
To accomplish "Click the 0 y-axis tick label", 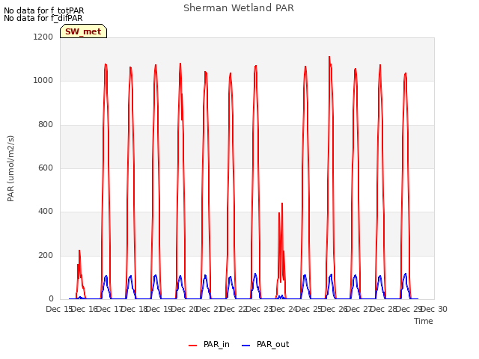I will pyautogui.click(x=51, y=299).
